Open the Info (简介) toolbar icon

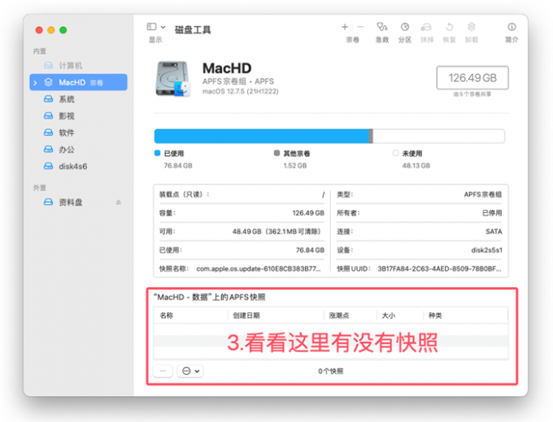point(512,27)
